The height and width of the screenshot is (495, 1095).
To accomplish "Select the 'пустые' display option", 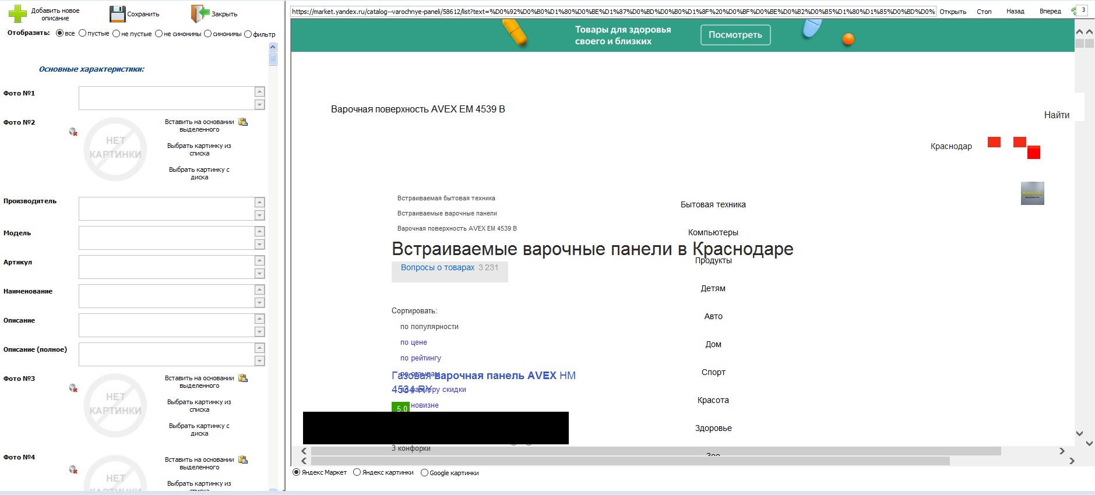I will tap(82, 33).
